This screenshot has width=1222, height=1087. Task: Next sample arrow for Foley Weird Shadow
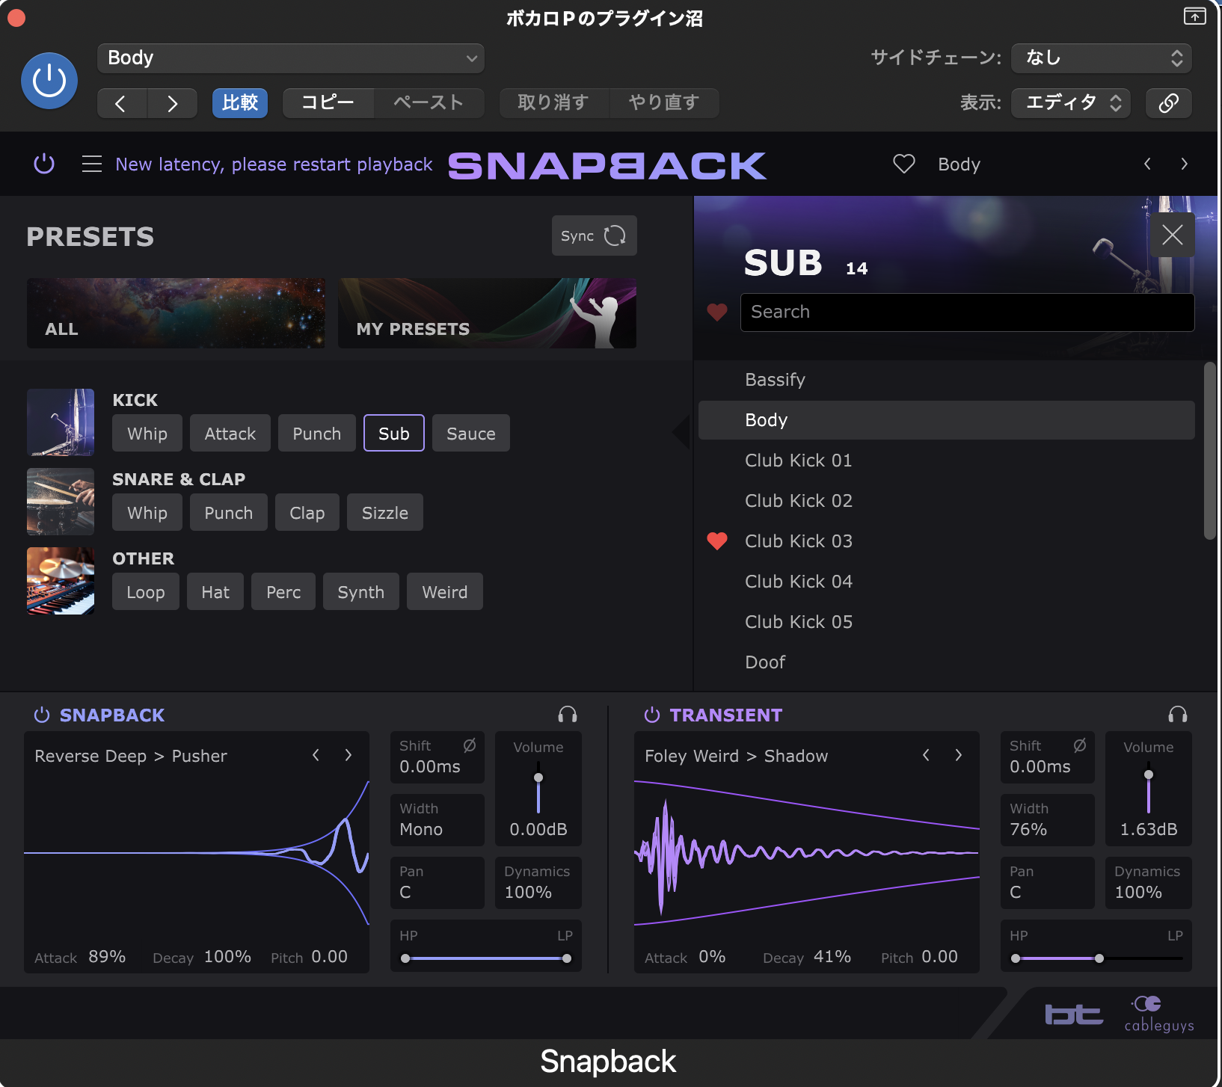pyautogui.click(x=959, y=755)
